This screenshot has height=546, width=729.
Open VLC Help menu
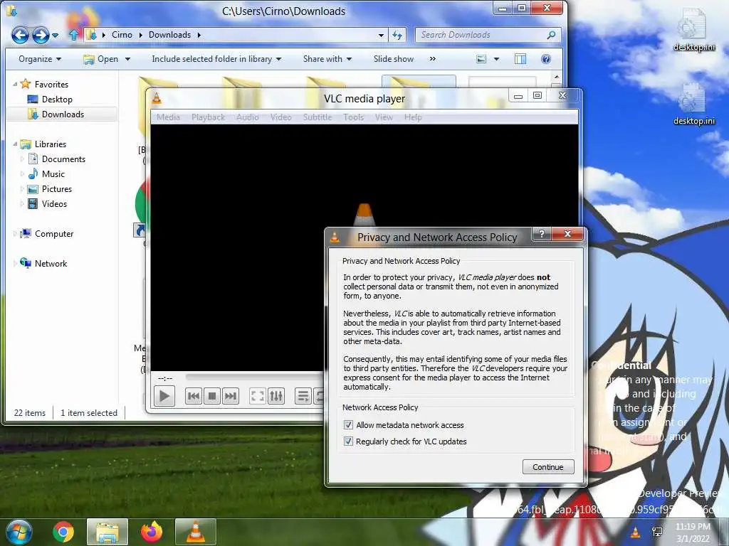point(413,117)
